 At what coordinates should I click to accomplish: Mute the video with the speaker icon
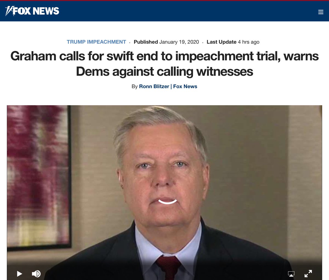point(36,273)
